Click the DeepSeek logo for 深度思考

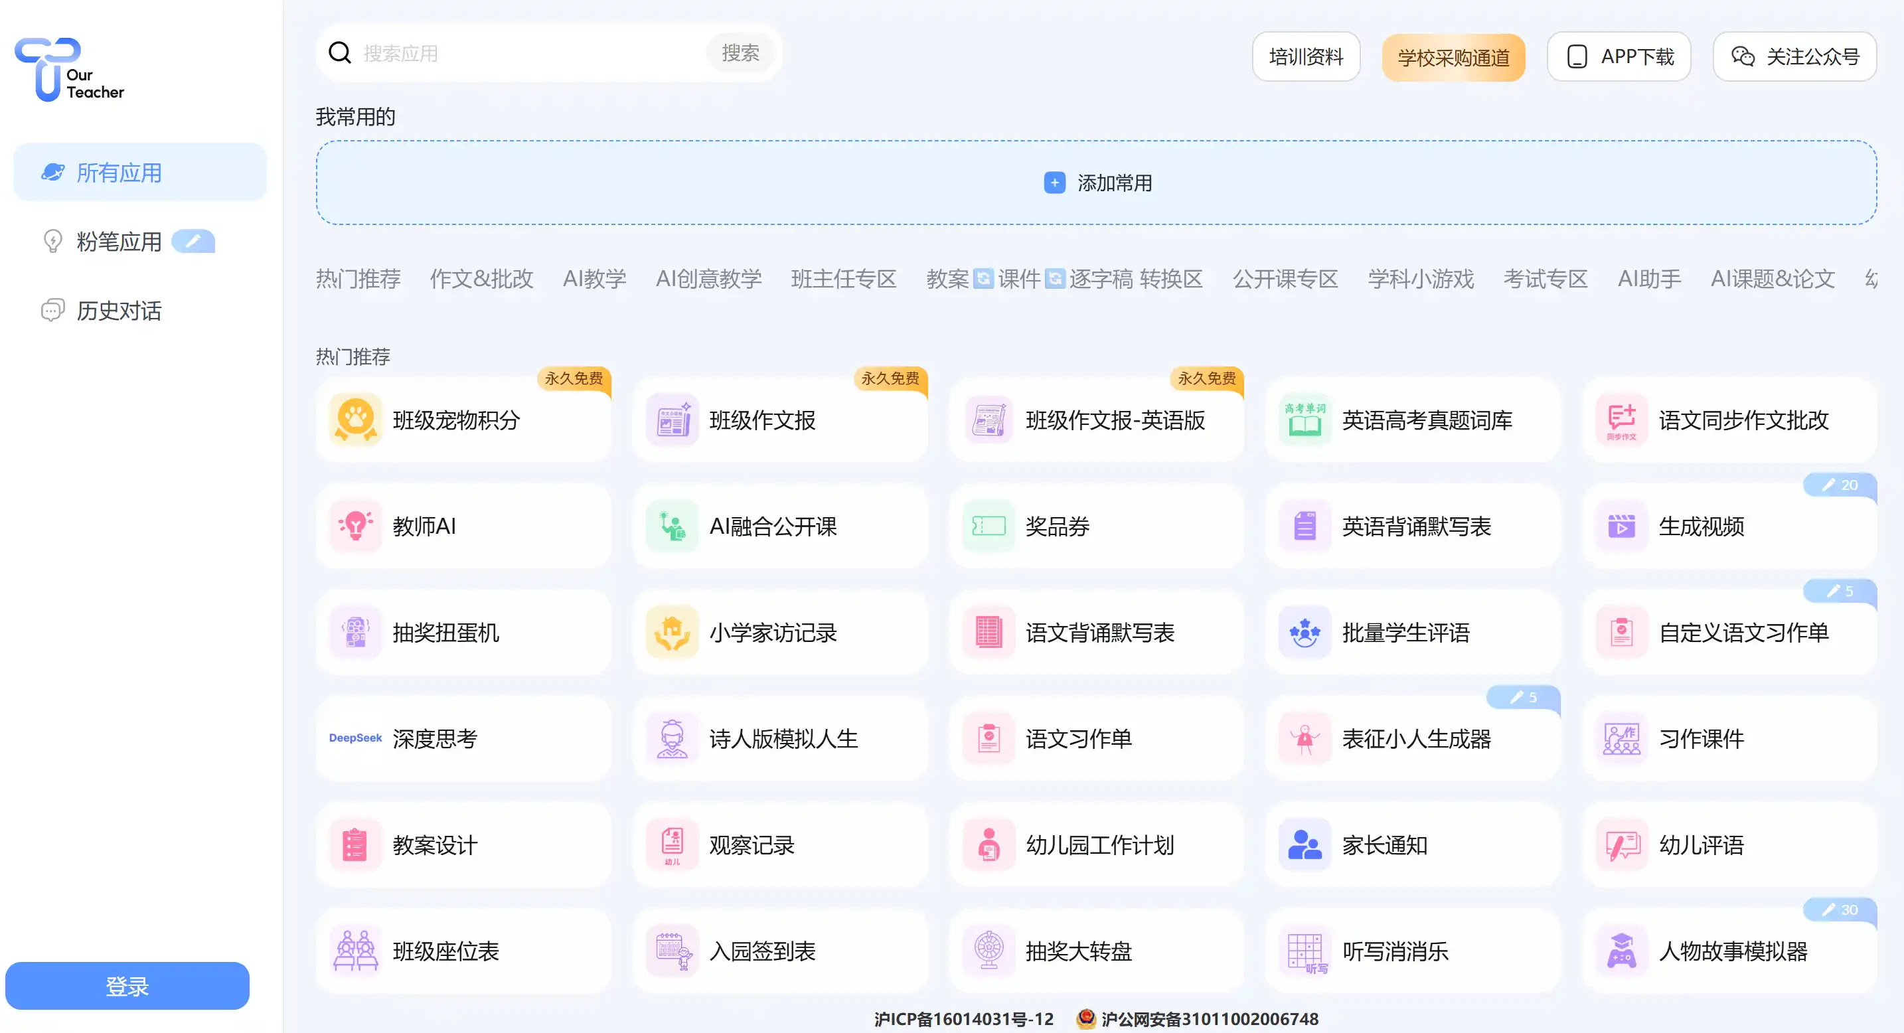coord(356,738)
